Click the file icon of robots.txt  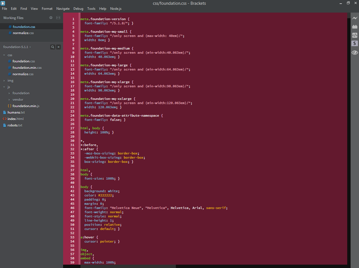point(4,125)
